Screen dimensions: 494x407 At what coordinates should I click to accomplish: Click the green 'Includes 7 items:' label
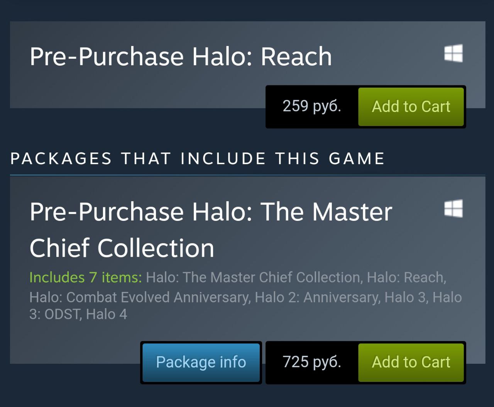tap(85, 278)
